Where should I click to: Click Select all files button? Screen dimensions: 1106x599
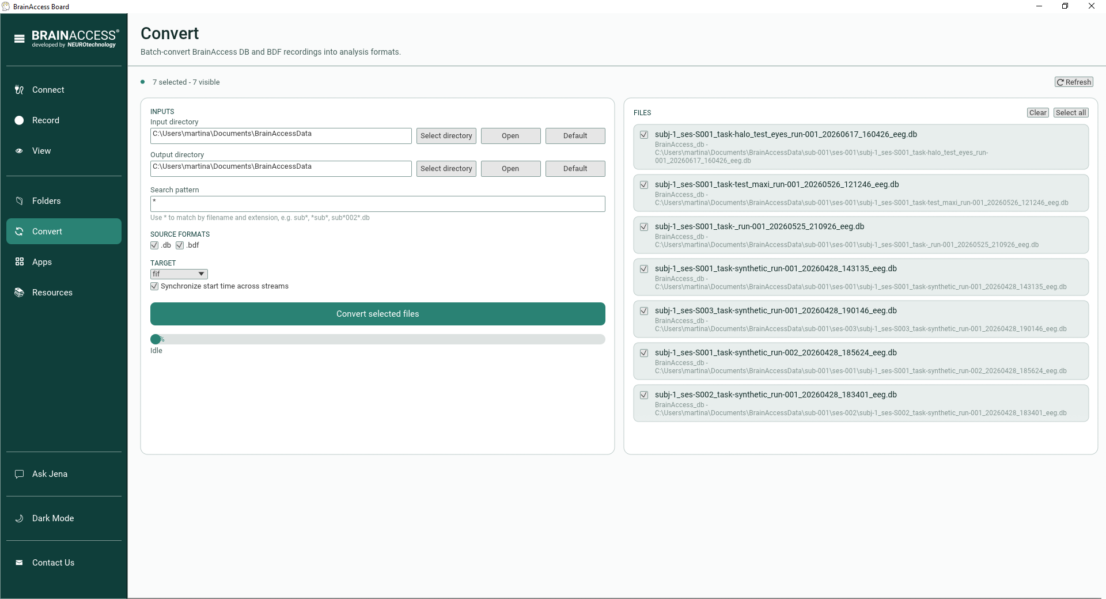click(x=1071, y=113)
